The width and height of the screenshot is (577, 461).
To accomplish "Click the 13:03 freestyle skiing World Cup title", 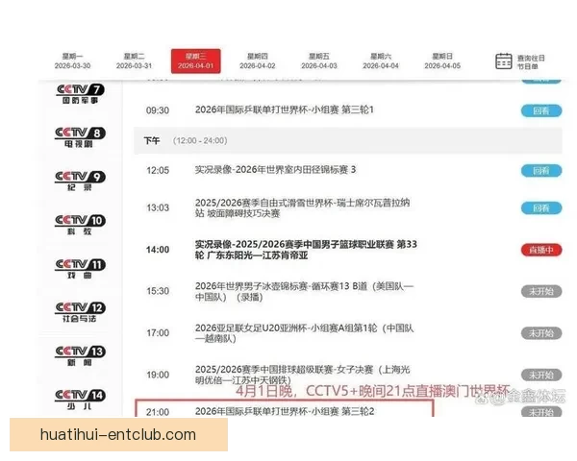I will click(x=302, y=208).
